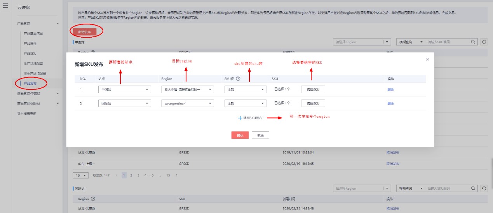Click 总条数: 147 pagination text
493x213 pixels.
101,175
